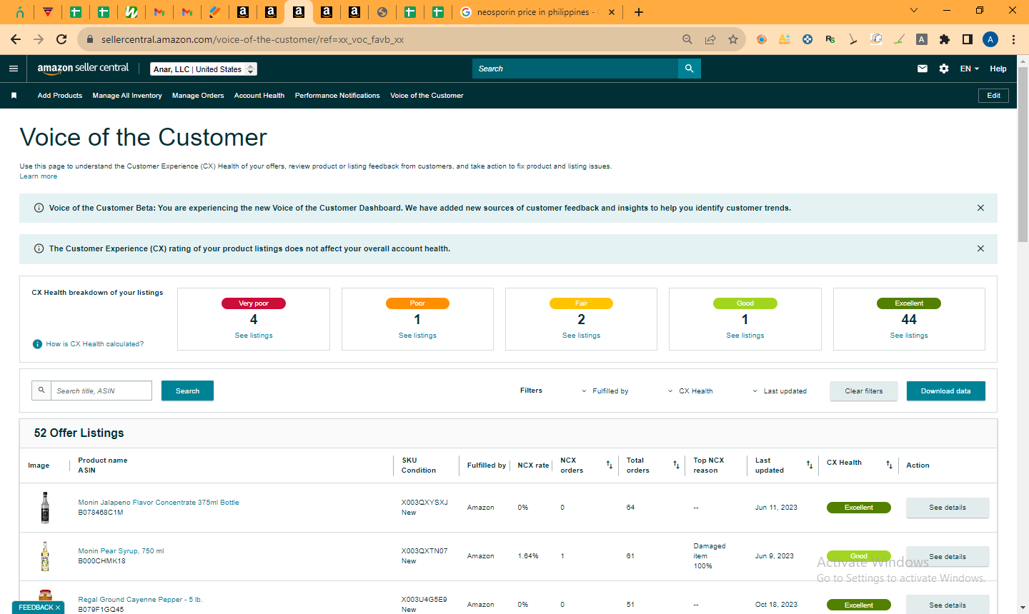The image size is (1029, 614).
Task: Follow the Learn more link
Action: (39, 176)
